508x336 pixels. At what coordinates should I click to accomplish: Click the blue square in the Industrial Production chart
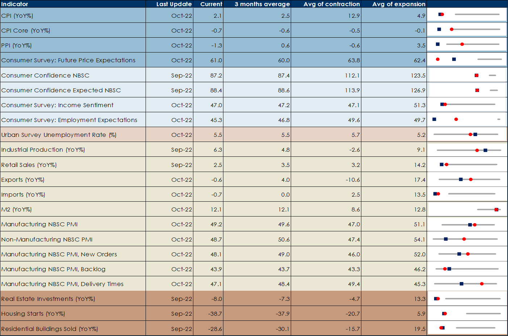486,150
